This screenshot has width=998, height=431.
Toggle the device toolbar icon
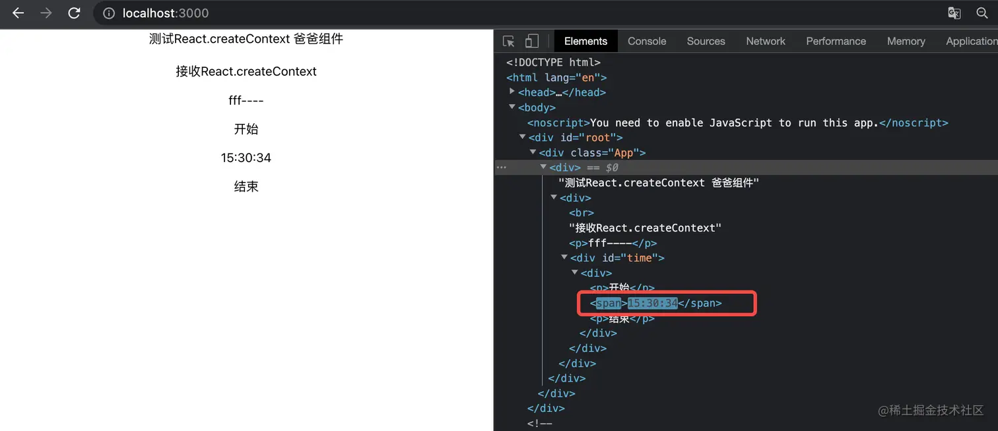532,41
